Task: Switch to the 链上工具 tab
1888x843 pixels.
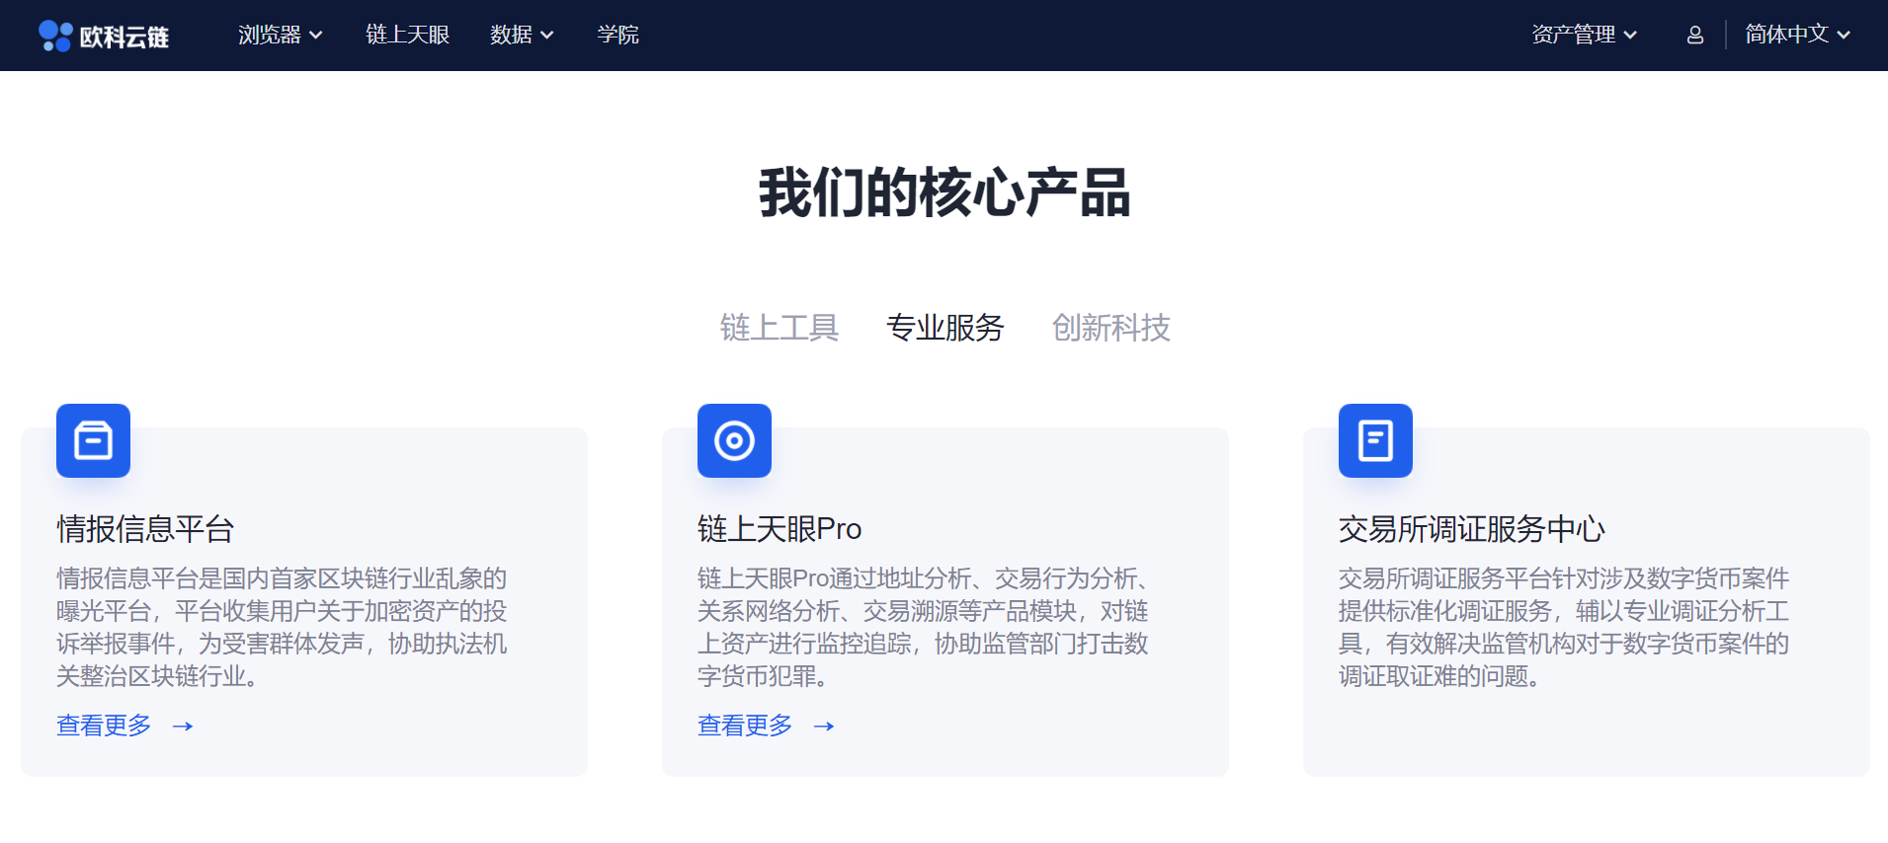Action: (x=780, y=328)
